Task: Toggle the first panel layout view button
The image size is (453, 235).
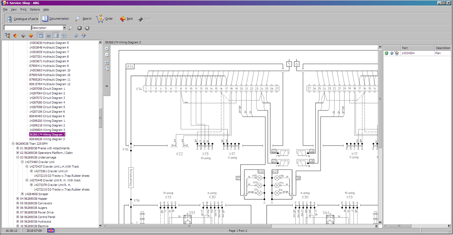Action: [41, 36]
